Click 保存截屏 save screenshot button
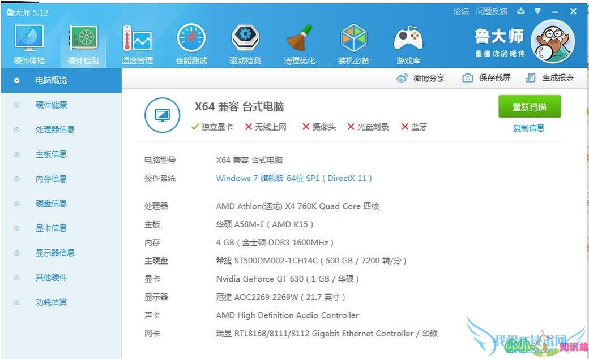The image size is (589, 359). click(x=486, y=77)
